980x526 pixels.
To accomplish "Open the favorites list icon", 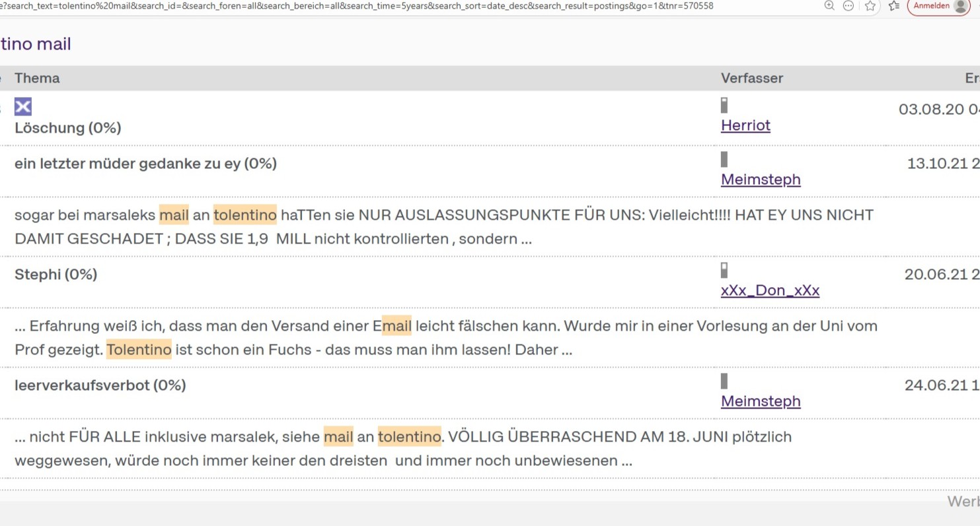I will [x=894, y=6].
